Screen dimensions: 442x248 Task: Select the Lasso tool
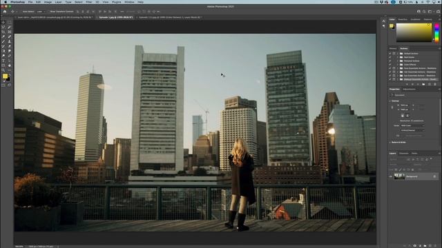tap(3, 27)
